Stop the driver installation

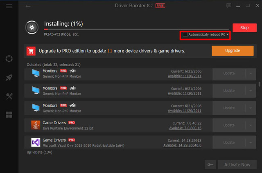[x=244, y=28]
